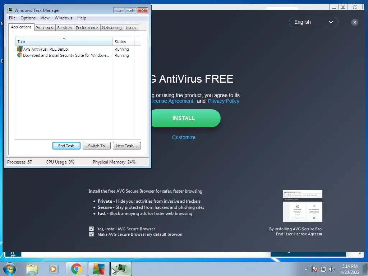Click the network status tray icon
Image resolution: width=368 pixels, height=276 pixels.
click(323, 269)
